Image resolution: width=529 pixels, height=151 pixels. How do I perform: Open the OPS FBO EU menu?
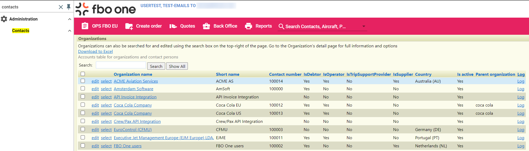click(100, 26)
